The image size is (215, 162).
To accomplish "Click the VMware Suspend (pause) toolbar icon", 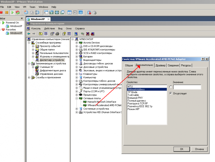I will click(x=7, y=12).
